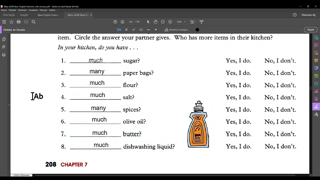Image resolution: width=320 pixels, height=180 pixels.
Task: Open the İmzalama menu
Action: click(x=33, y=10)
